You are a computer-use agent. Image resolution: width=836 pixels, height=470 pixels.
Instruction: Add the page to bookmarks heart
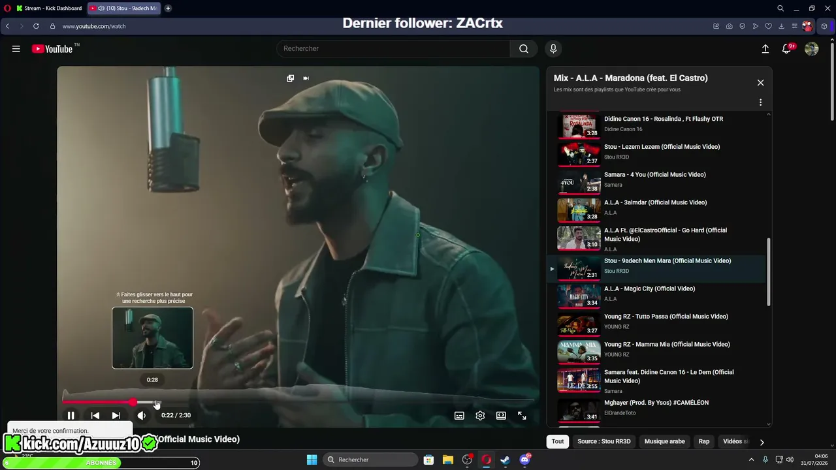tap(769, 26)
